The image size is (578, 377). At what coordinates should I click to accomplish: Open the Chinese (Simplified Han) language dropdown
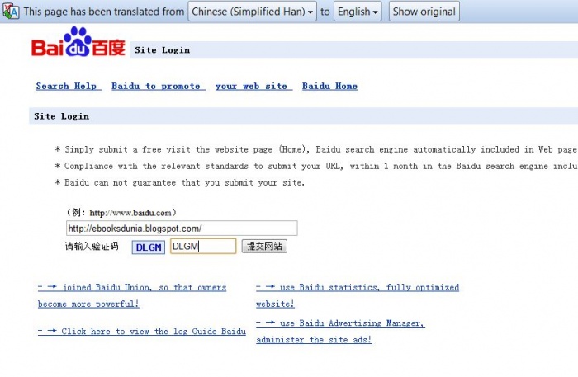[x=252, y=12]
